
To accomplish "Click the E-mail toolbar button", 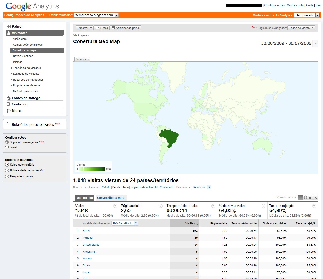I will click(102, 28).
